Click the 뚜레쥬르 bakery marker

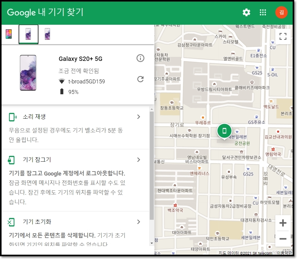pyautogui.click(x=203, y=117)
